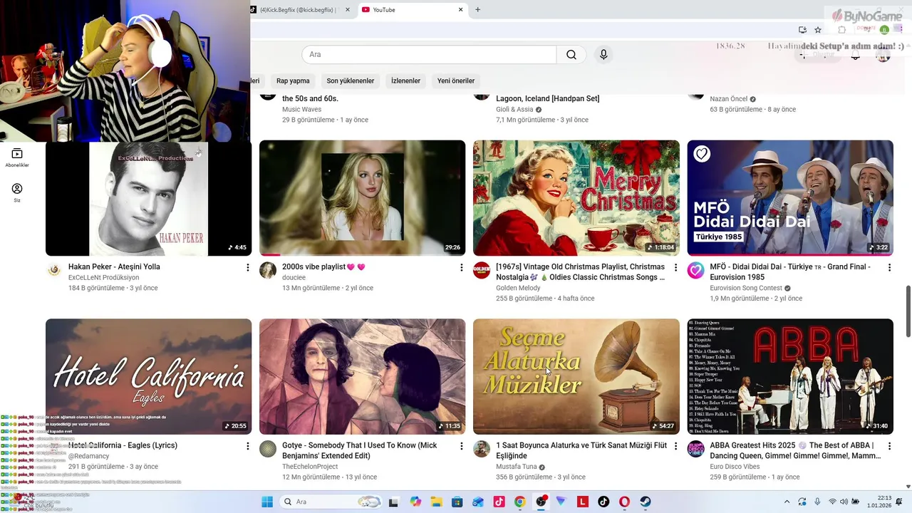Play the 2000s vibe playlist thumbnail
This screenshot has width=912, height=513.
[x=363, y=198]
